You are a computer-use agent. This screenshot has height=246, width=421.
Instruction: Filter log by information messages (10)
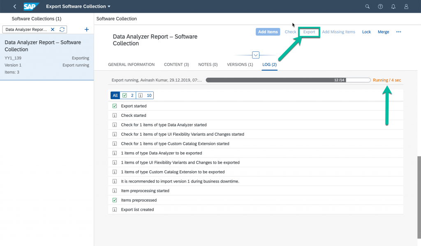[145, 95]
